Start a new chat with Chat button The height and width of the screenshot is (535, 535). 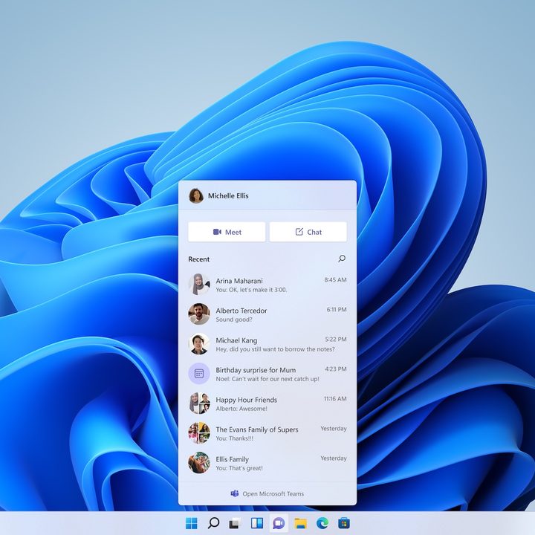coord(308,232)
